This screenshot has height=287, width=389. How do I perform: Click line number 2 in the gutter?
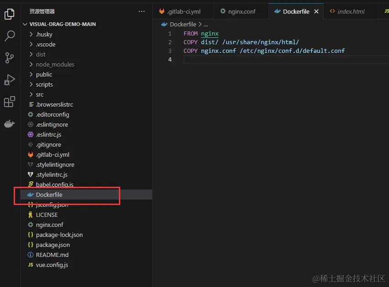pos(170,42)
